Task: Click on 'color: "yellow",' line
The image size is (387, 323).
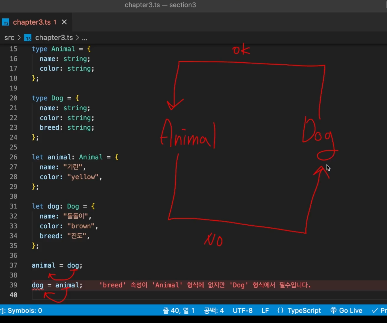Action: [x=71, y=177]
